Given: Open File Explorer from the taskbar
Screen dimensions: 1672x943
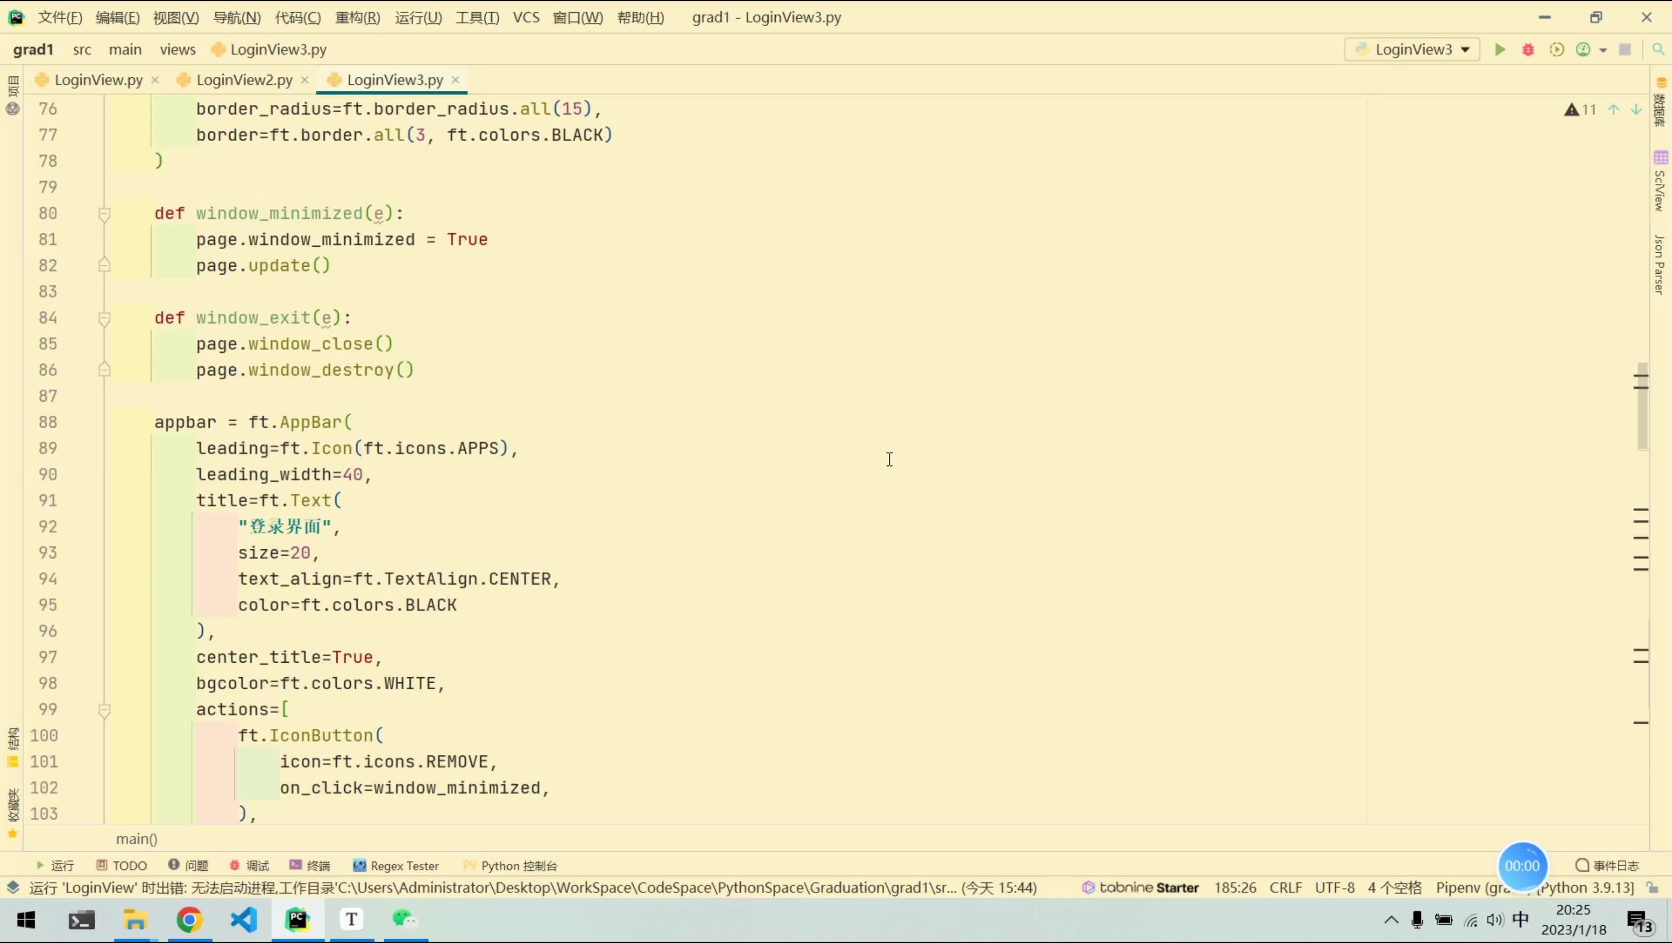Looking at the screenshot, I should (x=135, y=920).
